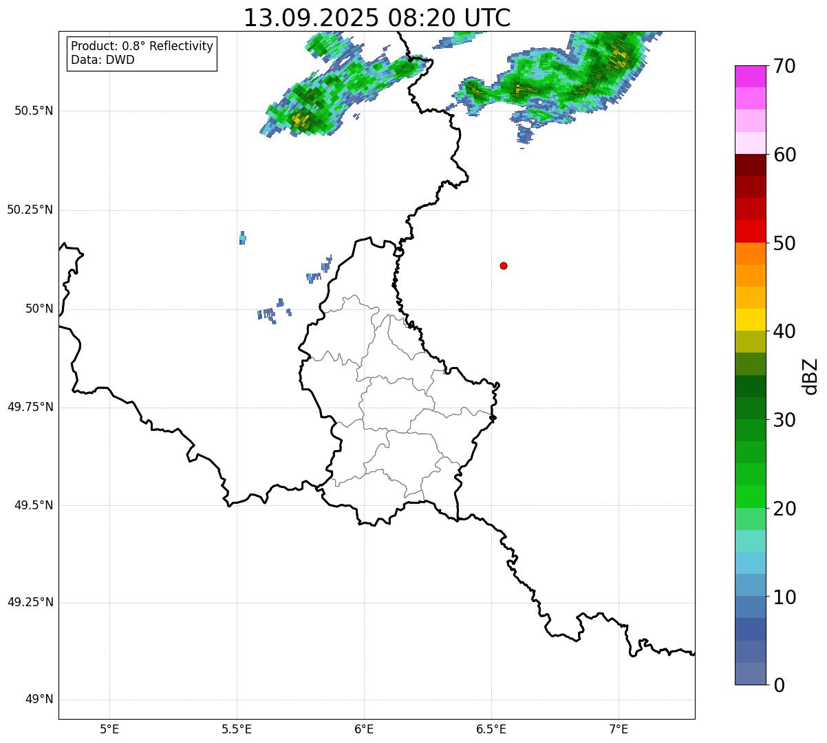
Task: Click the yellow colorbar segment at 40
Action: 750,320
